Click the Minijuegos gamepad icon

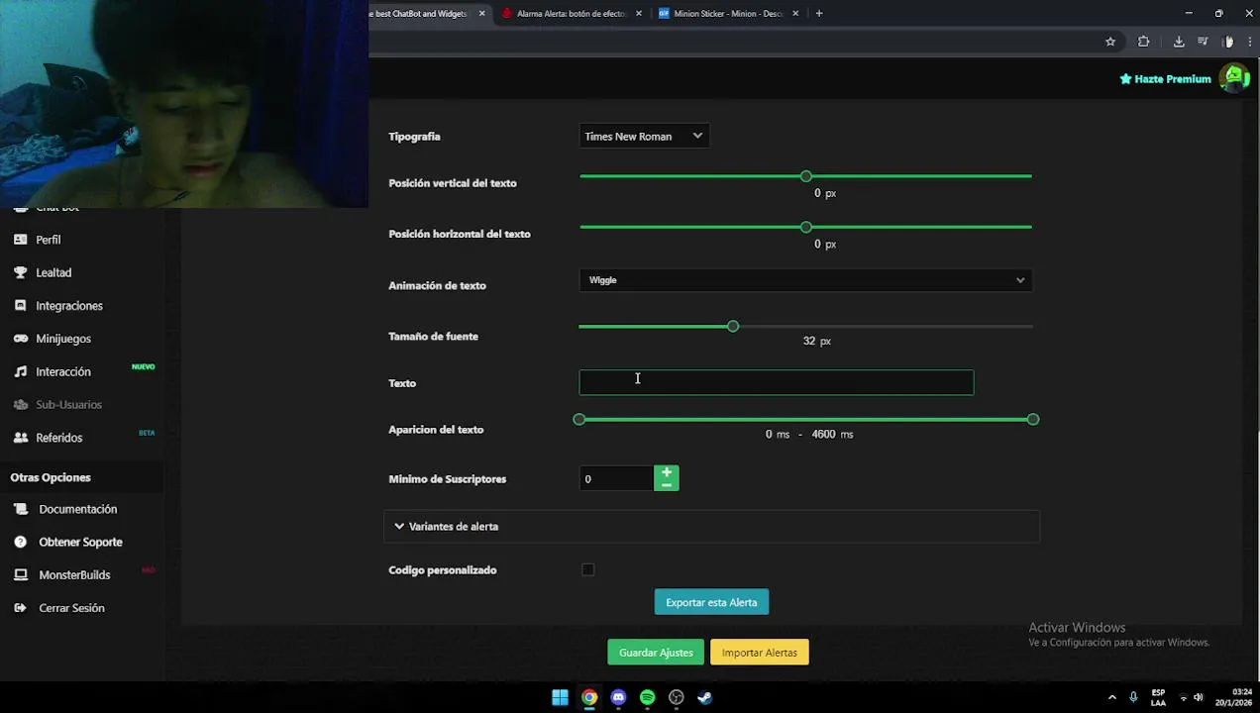(20, 339)
